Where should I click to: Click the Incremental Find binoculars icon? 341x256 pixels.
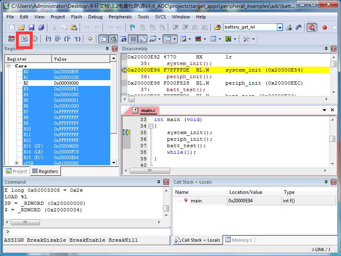[299, 27]
